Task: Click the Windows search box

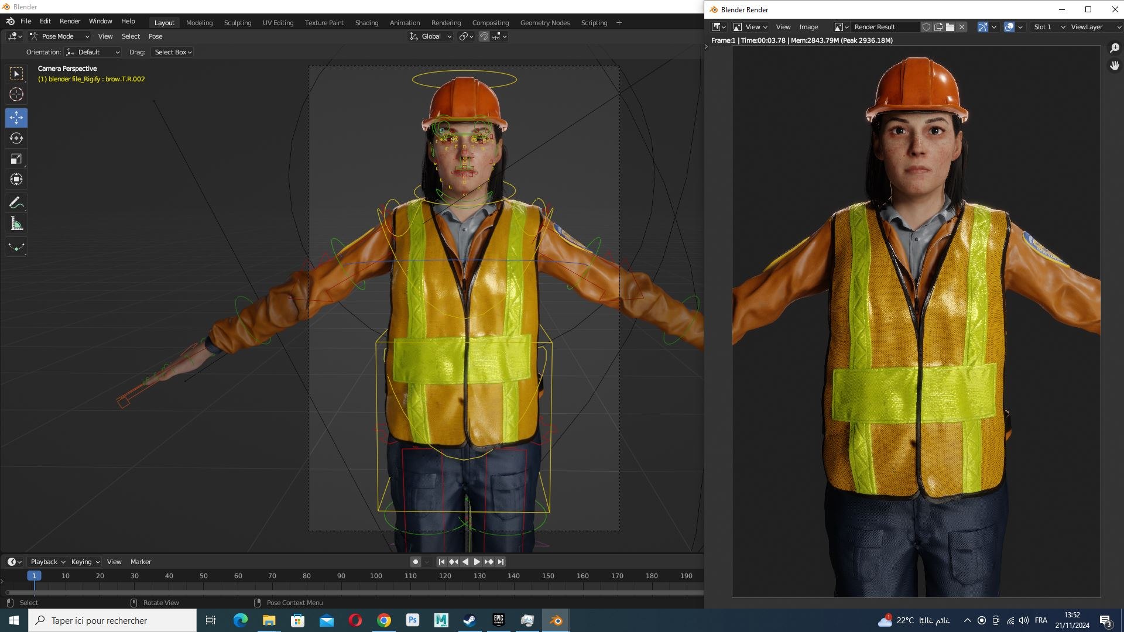Action: click(x=112, y=620)
